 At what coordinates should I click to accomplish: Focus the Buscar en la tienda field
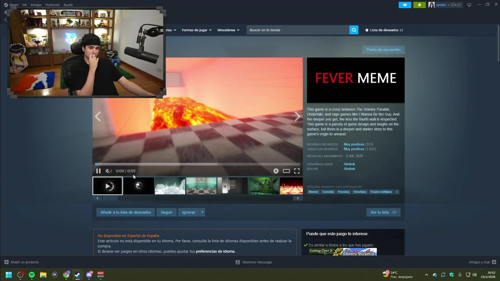(298, 30)
